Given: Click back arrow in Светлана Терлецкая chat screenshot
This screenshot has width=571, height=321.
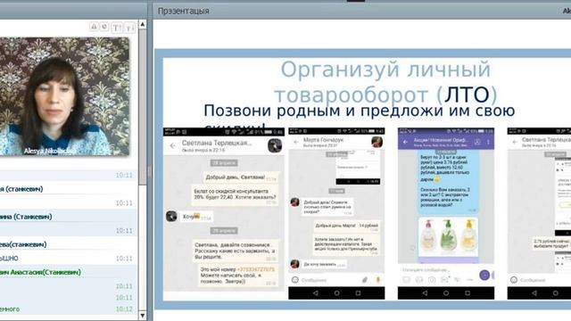Looking at the screenshot, I should (x=172, y=146).
